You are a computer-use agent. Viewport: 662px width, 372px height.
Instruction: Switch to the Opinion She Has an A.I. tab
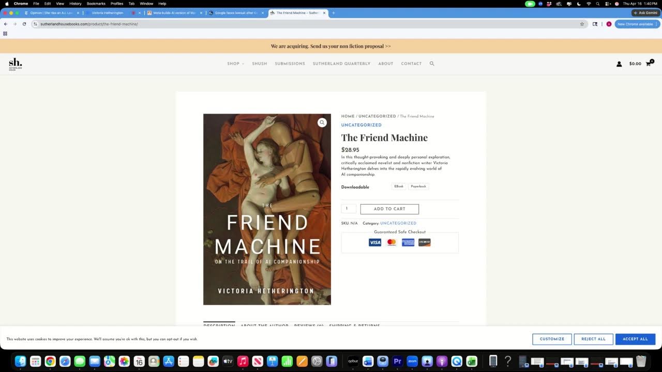click(x=51, y=13)
